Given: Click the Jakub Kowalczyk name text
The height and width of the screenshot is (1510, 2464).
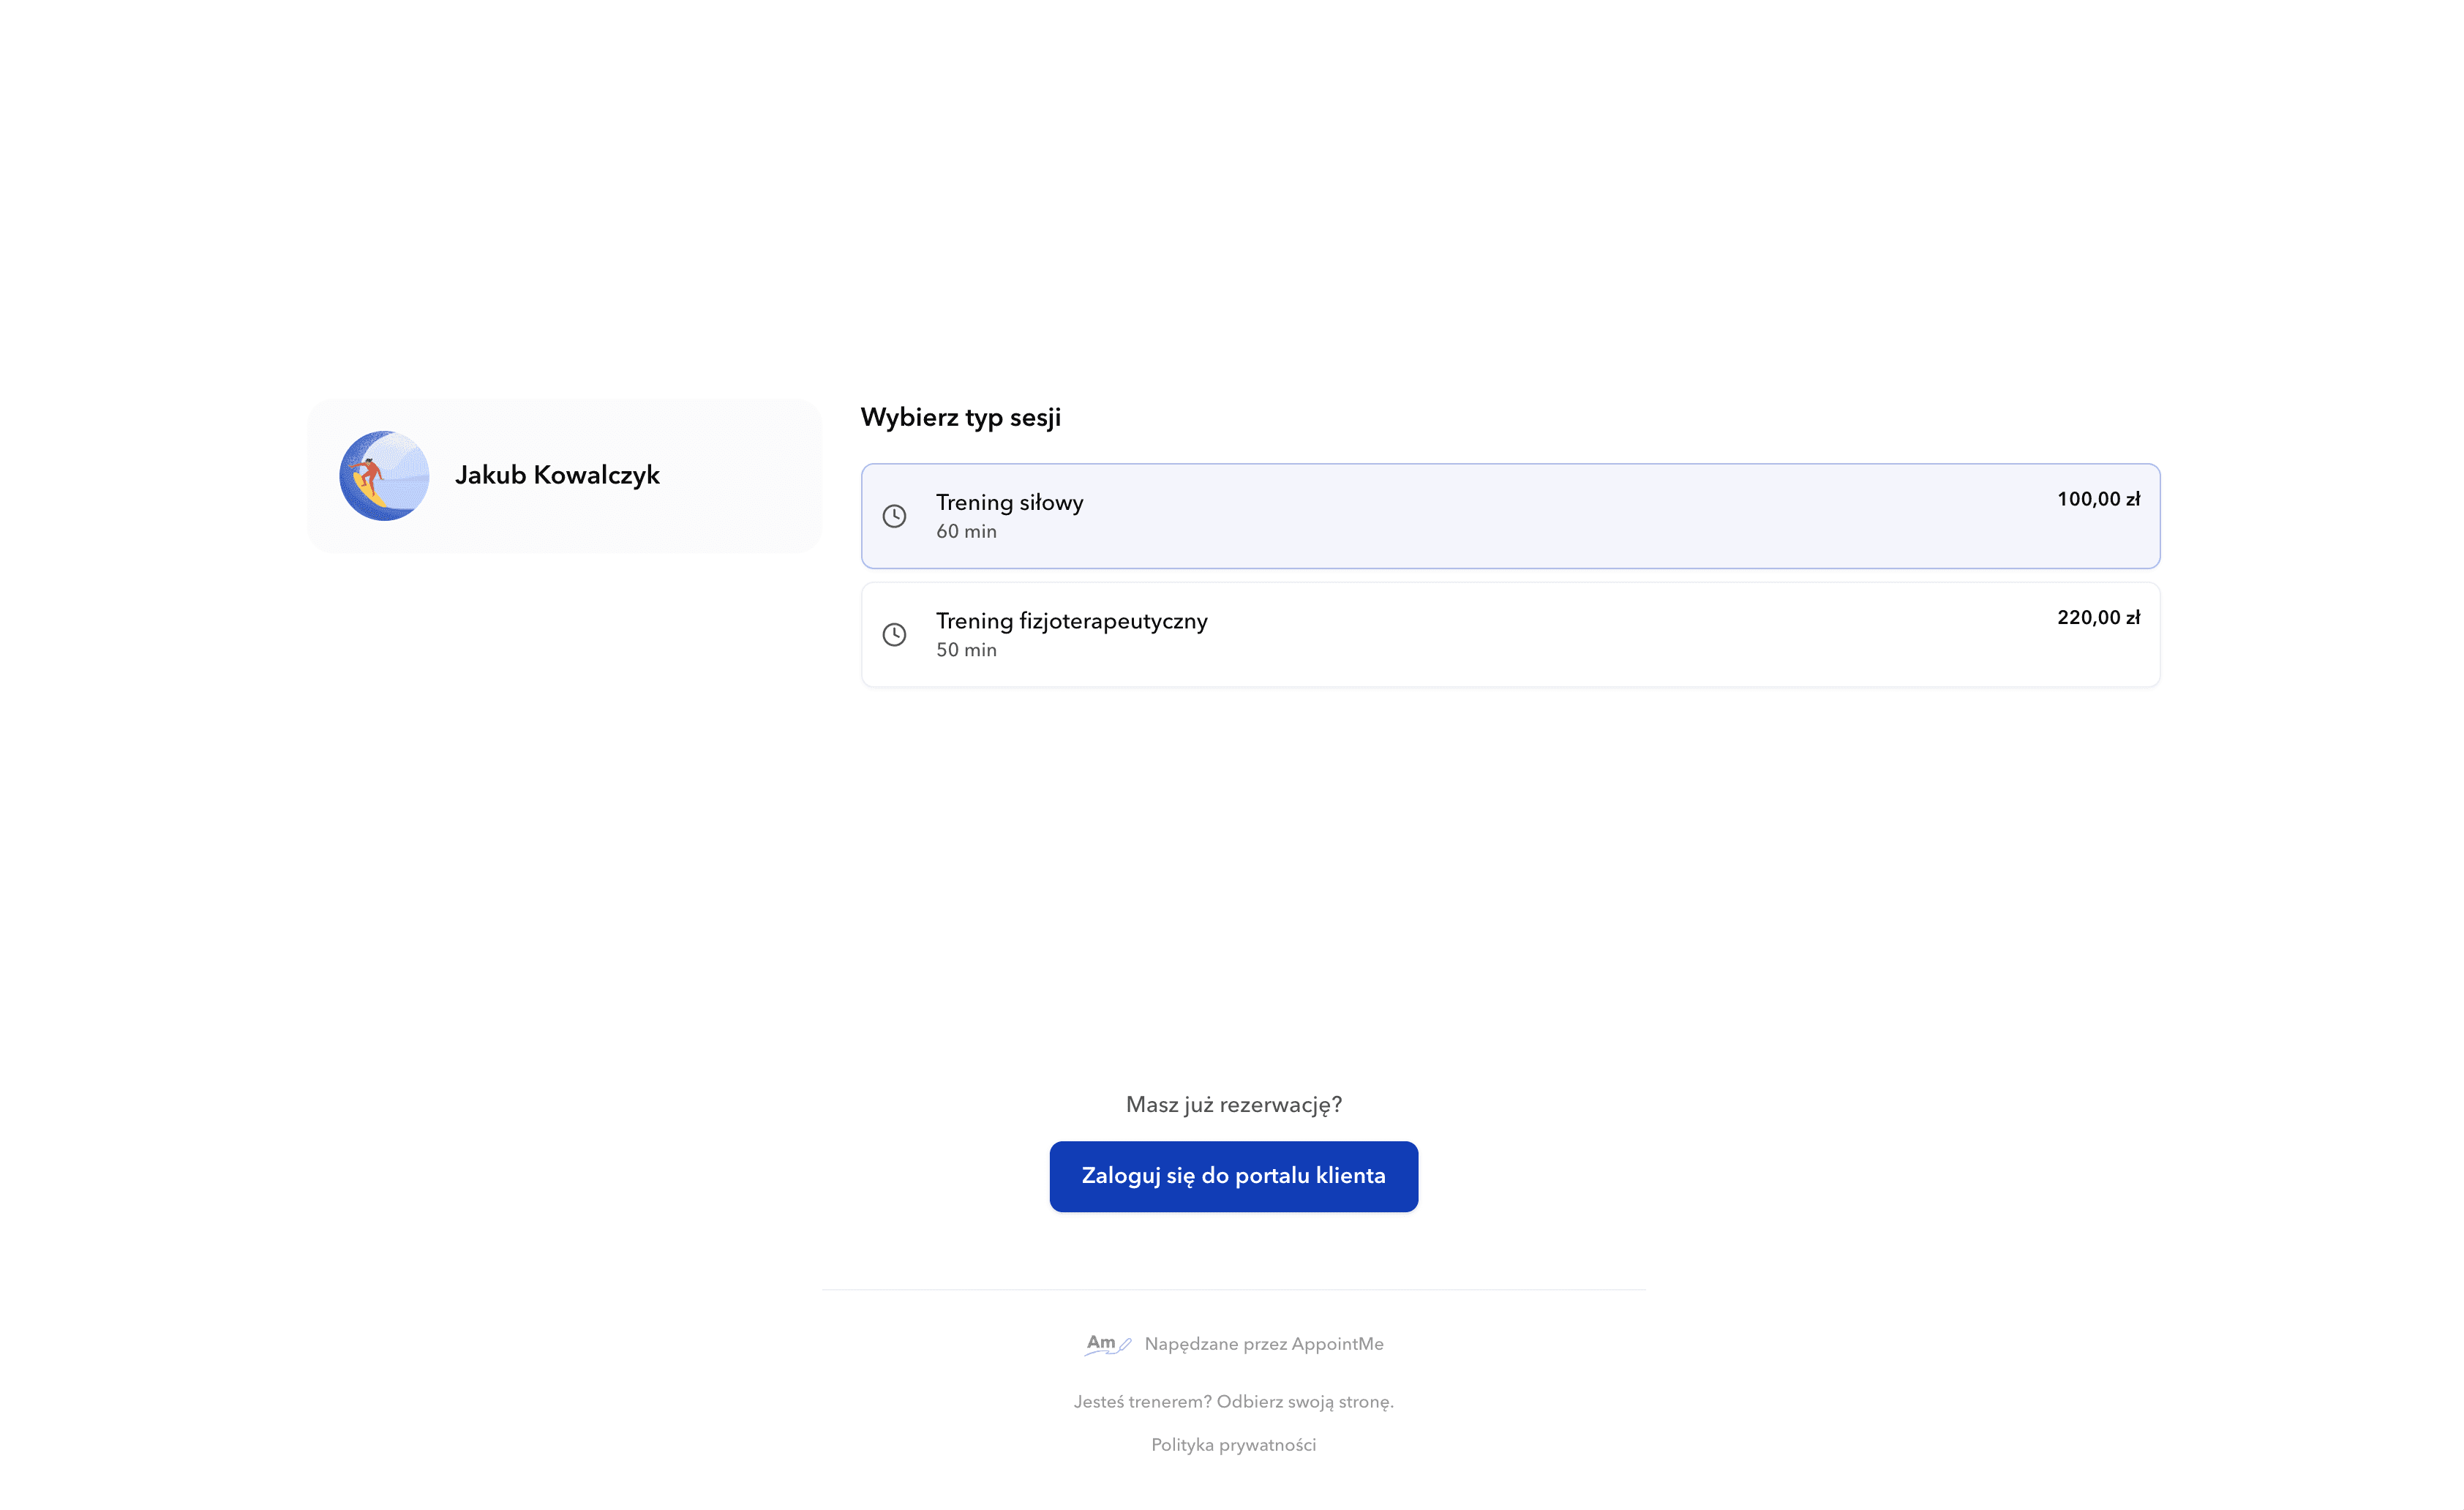Looking at the screenshot, I should (x=557, y=475).
